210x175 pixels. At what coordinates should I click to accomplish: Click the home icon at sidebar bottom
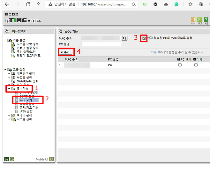point(6,159)
